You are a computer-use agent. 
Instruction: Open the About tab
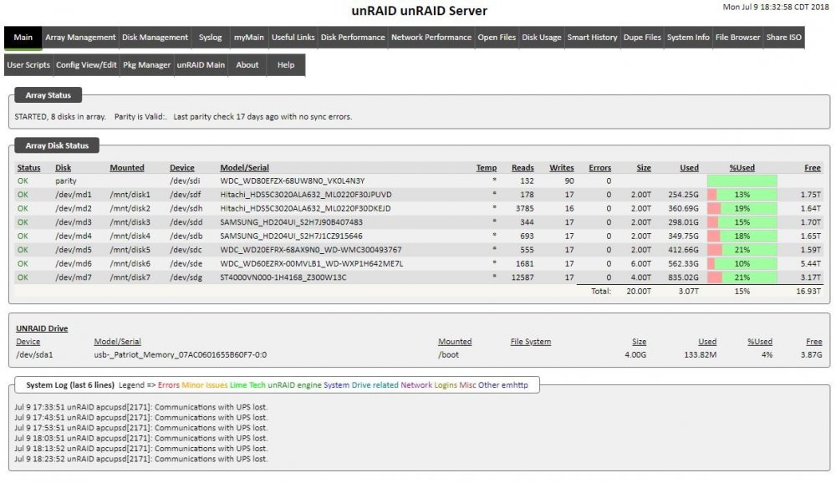coord(247,65)
